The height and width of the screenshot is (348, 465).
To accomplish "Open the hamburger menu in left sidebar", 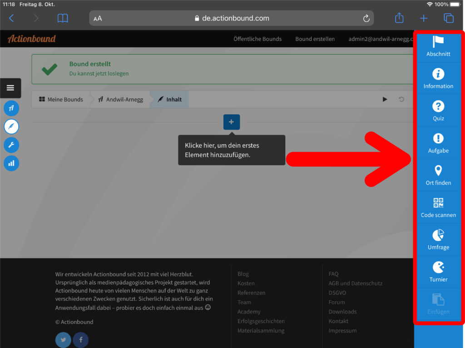I will [x=10, y=88].
